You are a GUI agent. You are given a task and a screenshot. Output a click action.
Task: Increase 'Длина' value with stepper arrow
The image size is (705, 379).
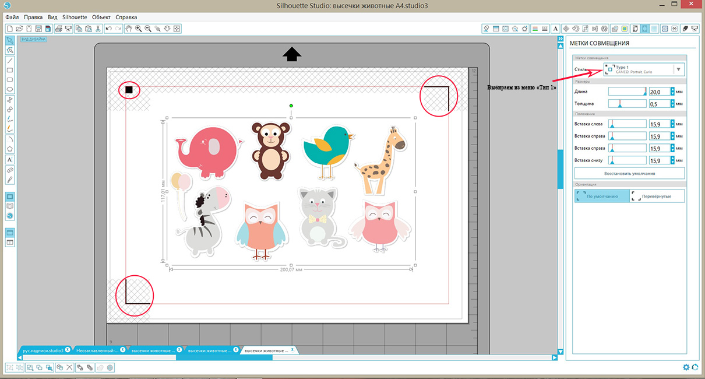coord(672,90)
